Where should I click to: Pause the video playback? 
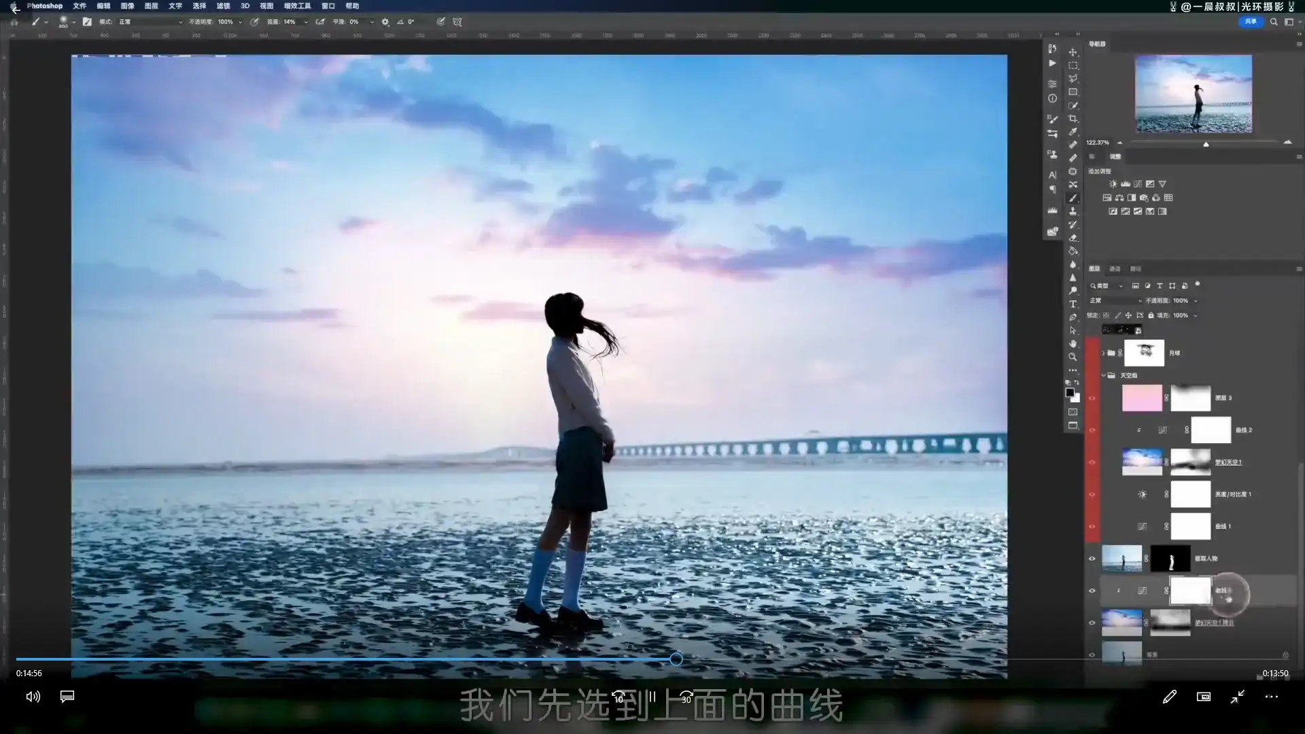tap(652, 697)
